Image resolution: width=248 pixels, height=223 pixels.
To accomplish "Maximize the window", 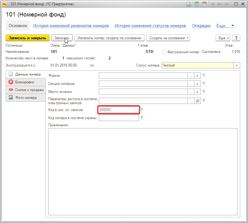I will click(236, 4).
